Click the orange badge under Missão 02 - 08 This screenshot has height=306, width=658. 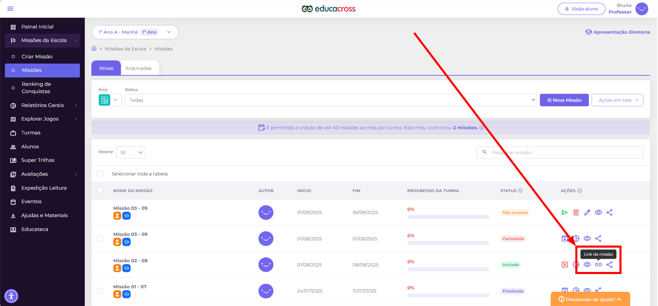pyautogui.click(x=117, y=268)
